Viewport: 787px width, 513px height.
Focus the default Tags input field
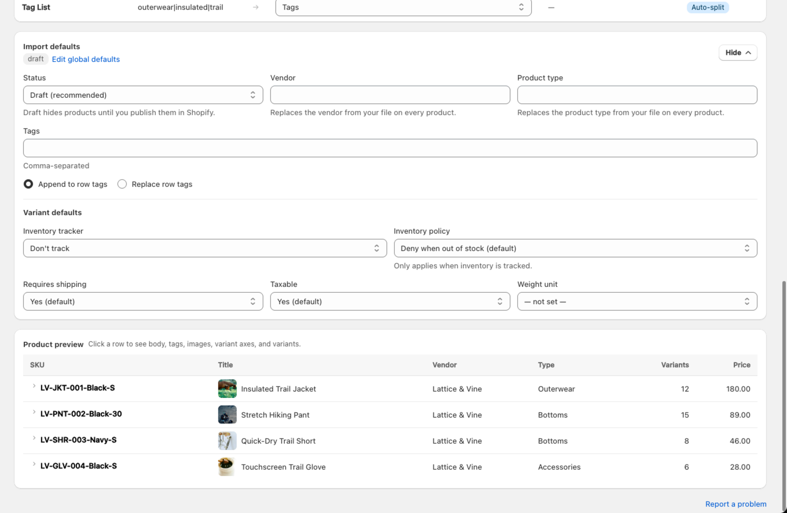coord(390,148)
